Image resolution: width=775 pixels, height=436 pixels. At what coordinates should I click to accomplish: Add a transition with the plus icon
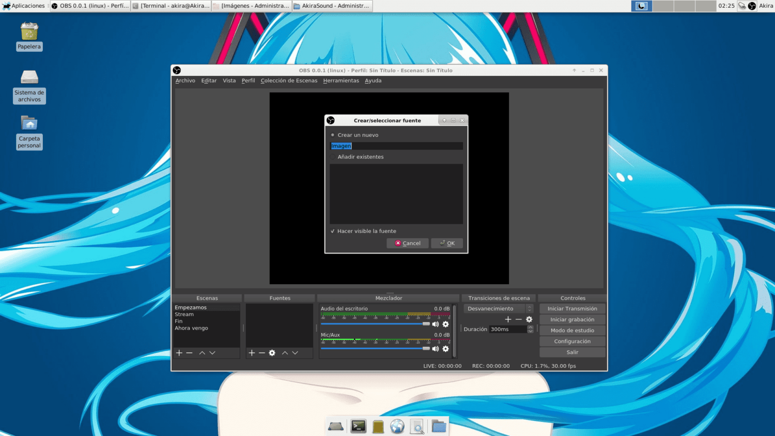click(x=508, y=319)
